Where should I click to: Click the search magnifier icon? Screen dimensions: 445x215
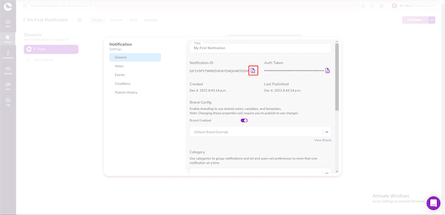click(25, 5)
